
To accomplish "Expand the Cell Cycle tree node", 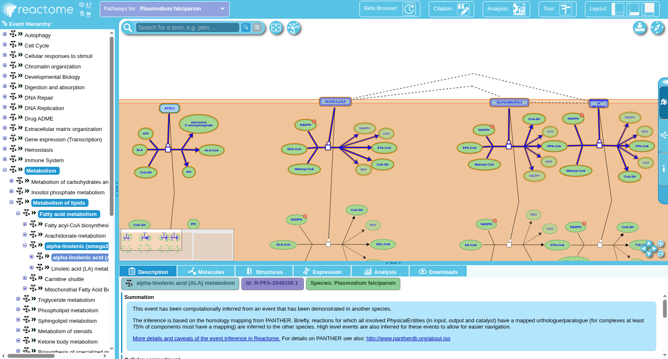I will click(x=5, y=45).
